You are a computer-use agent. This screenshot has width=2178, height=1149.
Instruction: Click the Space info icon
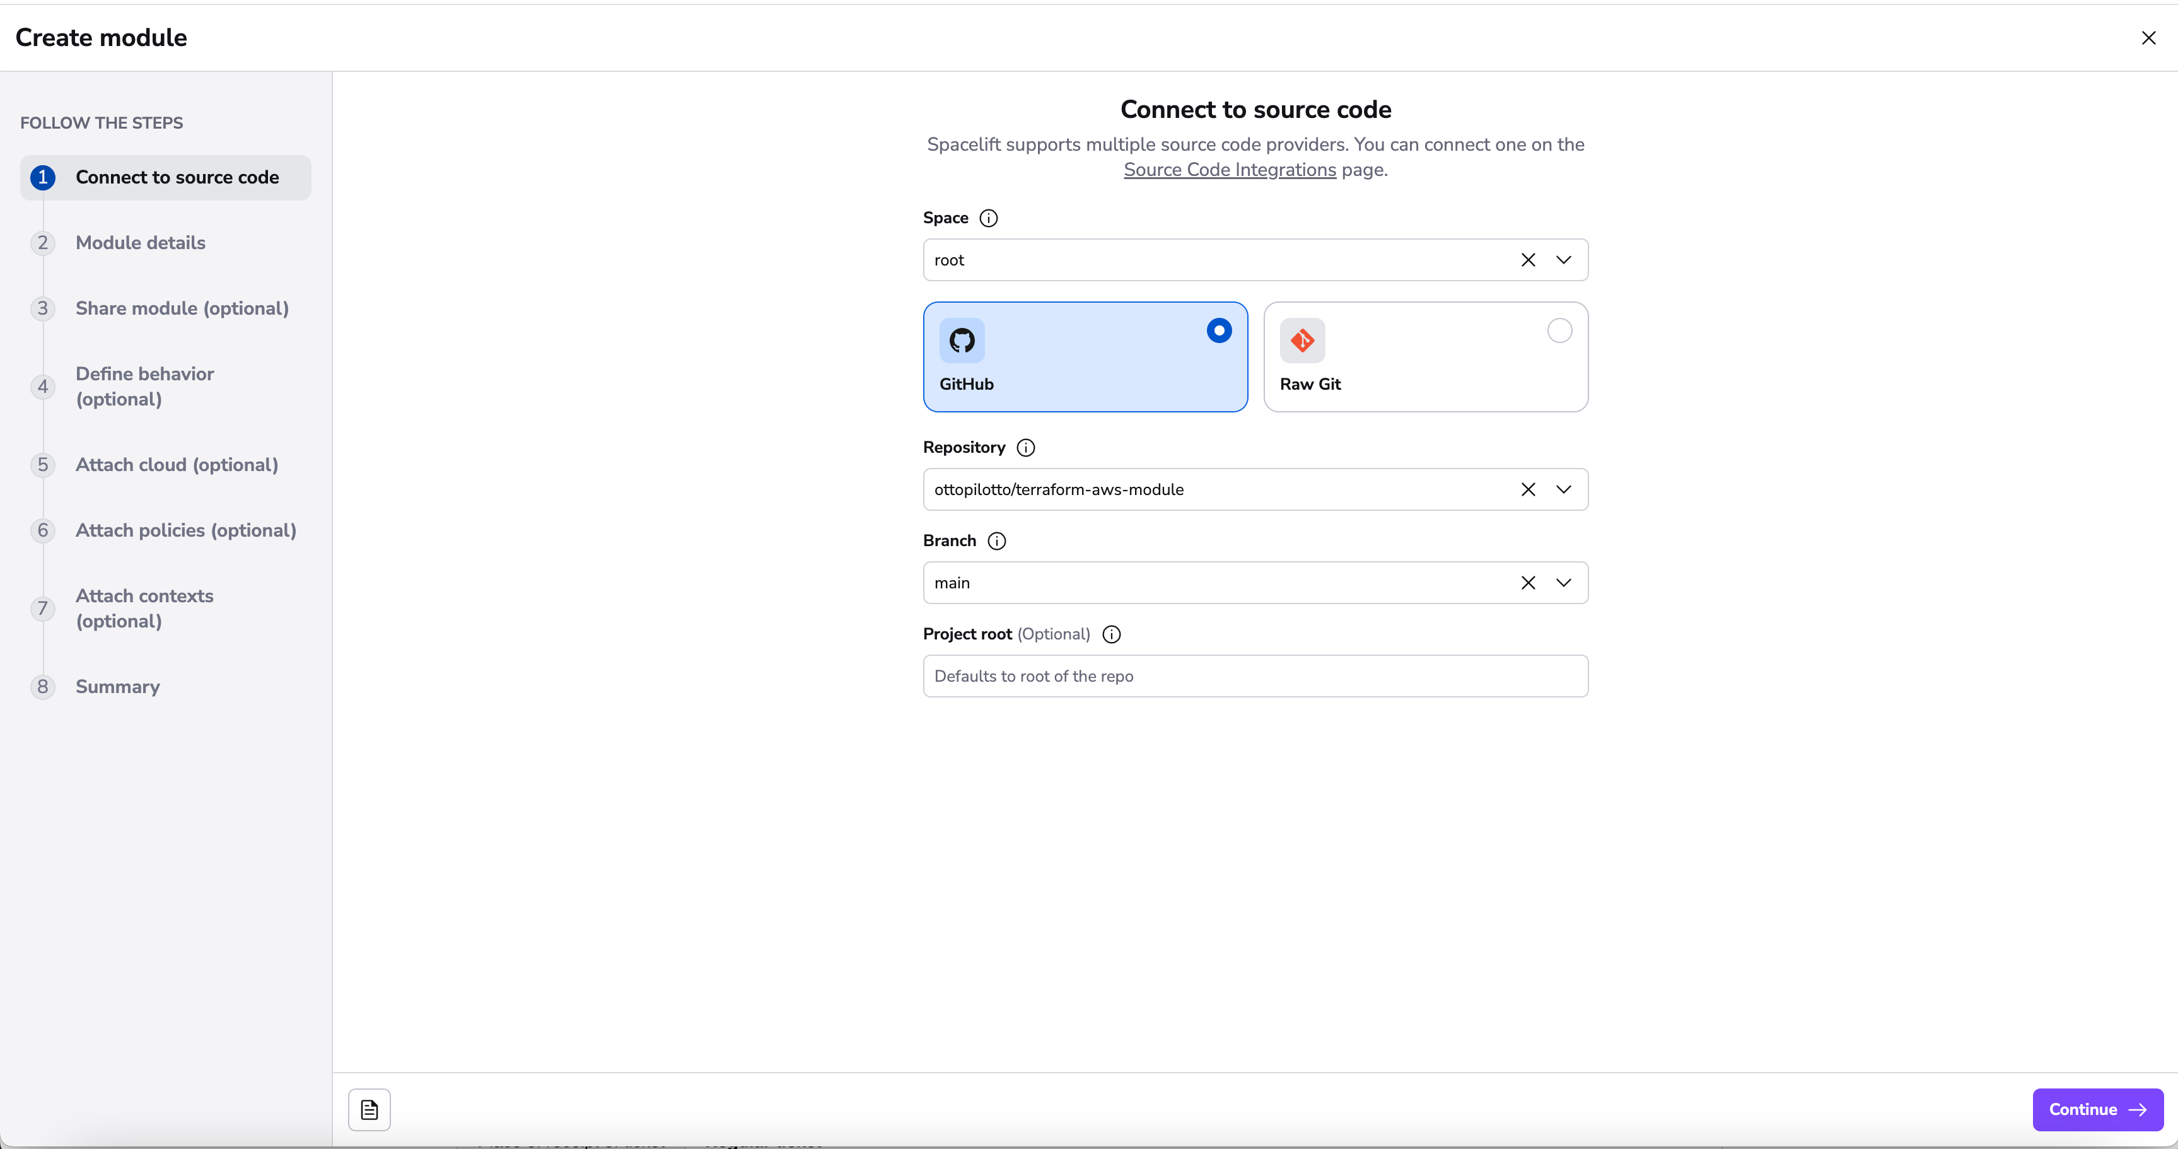pyautogui.click(x=988, y=218)
